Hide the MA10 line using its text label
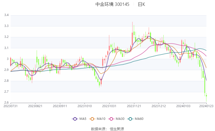Image resolution: width=215 pixels, height=131 pixels. tap(101, 119)
